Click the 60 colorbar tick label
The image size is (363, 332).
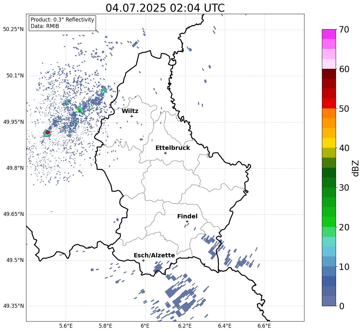[x=344, y=69]
